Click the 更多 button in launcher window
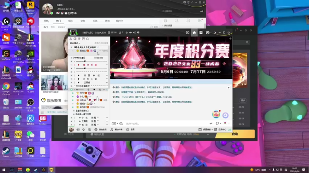This screenshot has width=309, height=173. [243, 100]
